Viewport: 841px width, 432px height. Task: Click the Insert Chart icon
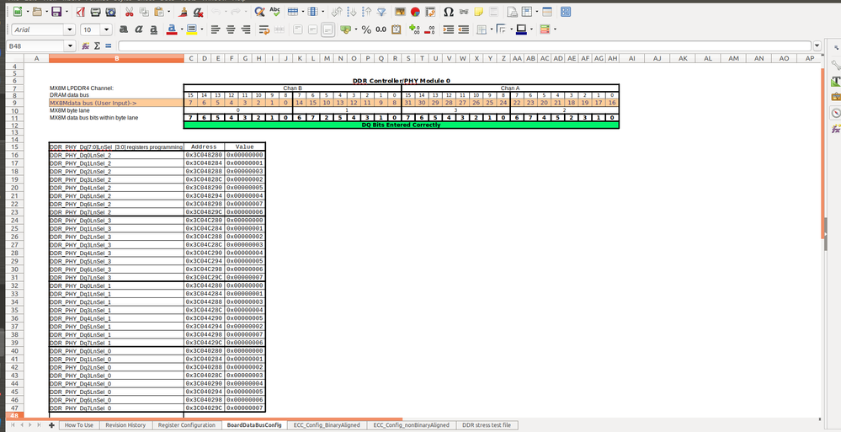[415, 11]
